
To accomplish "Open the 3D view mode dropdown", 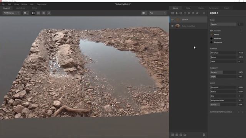I will tap(145, 13).
